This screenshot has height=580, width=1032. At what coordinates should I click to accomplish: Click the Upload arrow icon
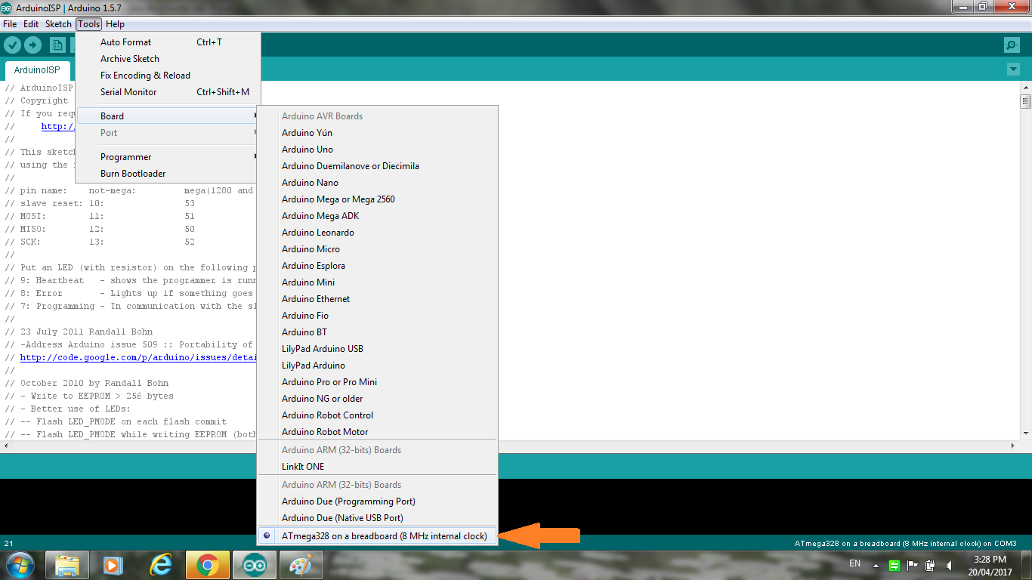(32, 45)
